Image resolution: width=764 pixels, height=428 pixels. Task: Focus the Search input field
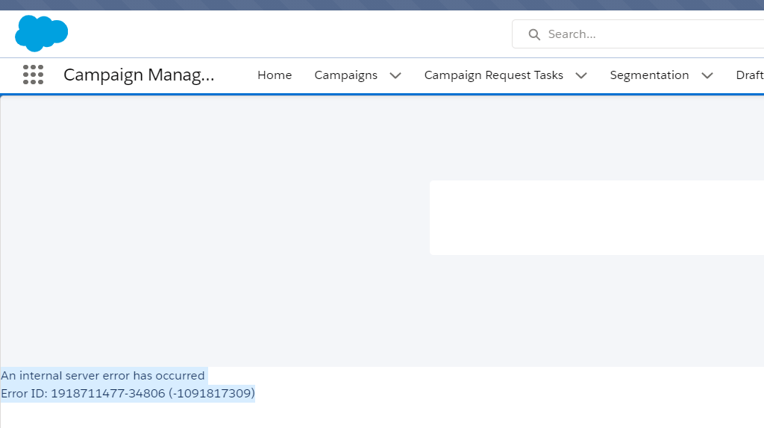pos(649,34)
